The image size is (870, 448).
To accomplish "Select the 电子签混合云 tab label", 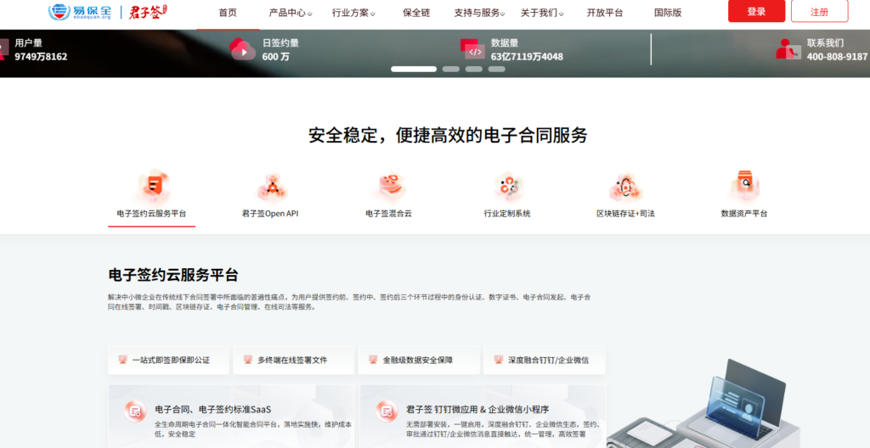I will coord(388,214).
